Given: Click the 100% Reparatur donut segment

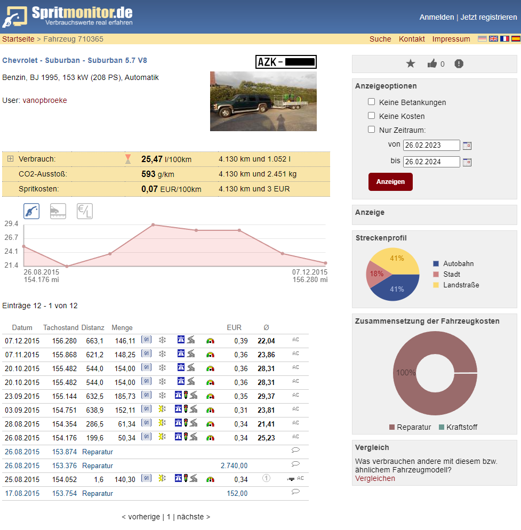Looking at the screenshot, I should 406,373.
